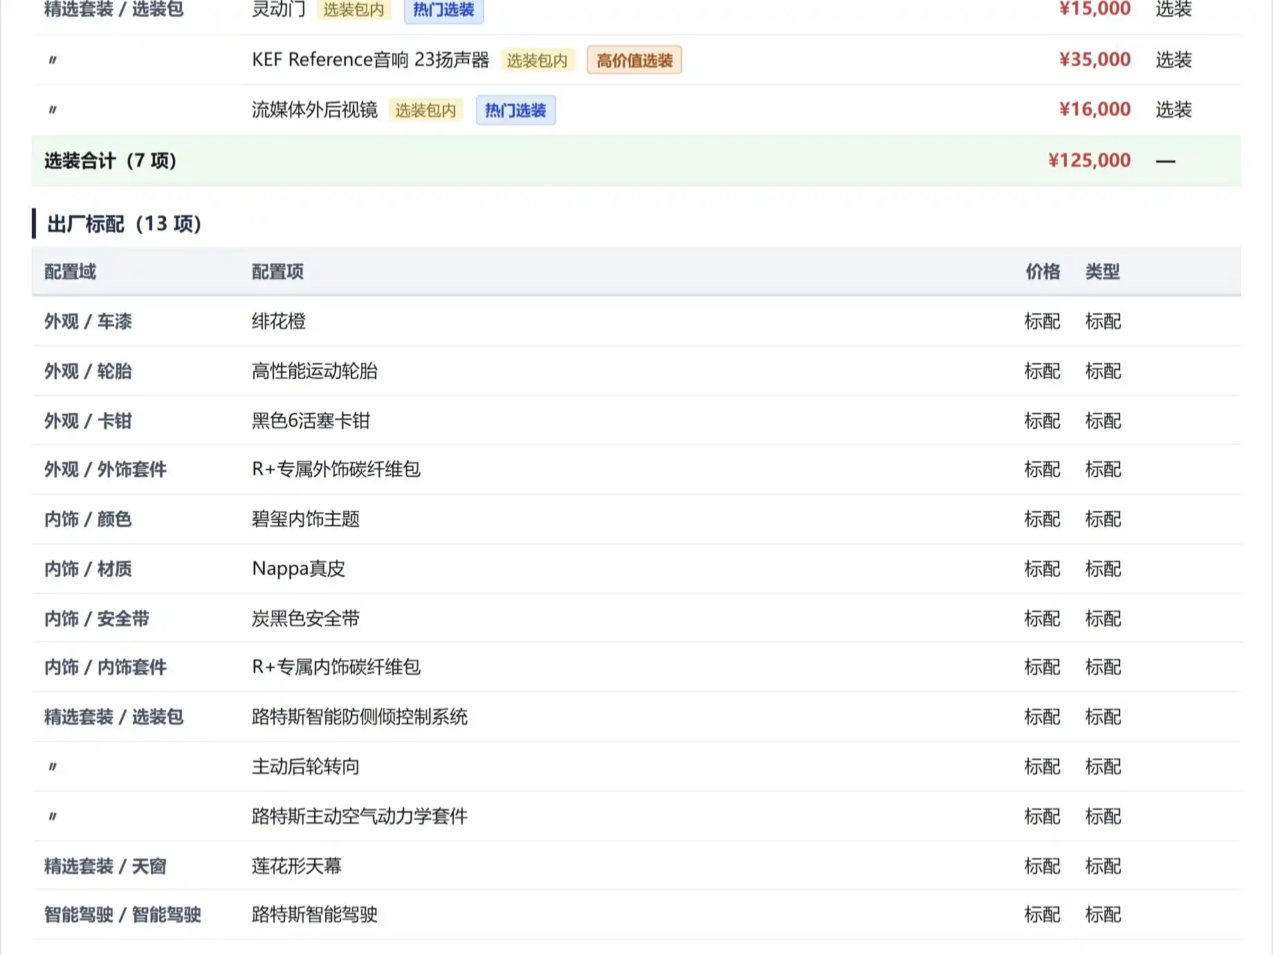Image resolution: width=1273 pixels, height=955 pixels.
Task: Select 碧玺内饰主题 item
Action: (306, 519)
